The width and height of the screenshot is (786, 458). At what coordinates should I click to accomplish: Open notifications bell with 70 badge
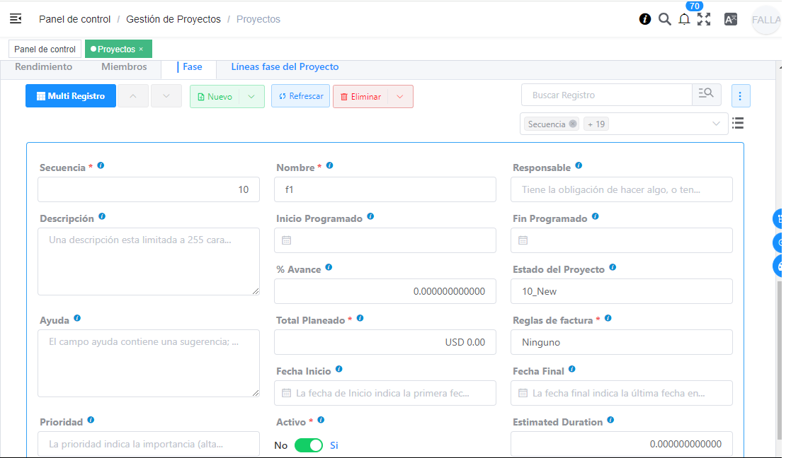pos(684,19)
